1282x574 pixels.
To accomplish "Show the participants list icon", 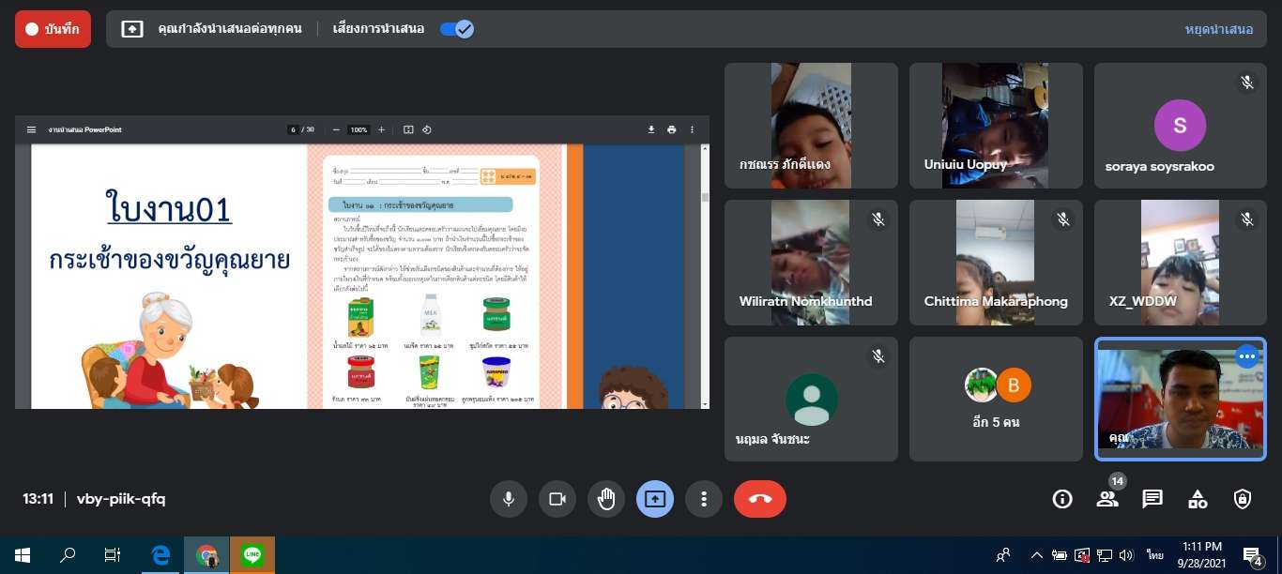I will click(x=1107, y=499).
